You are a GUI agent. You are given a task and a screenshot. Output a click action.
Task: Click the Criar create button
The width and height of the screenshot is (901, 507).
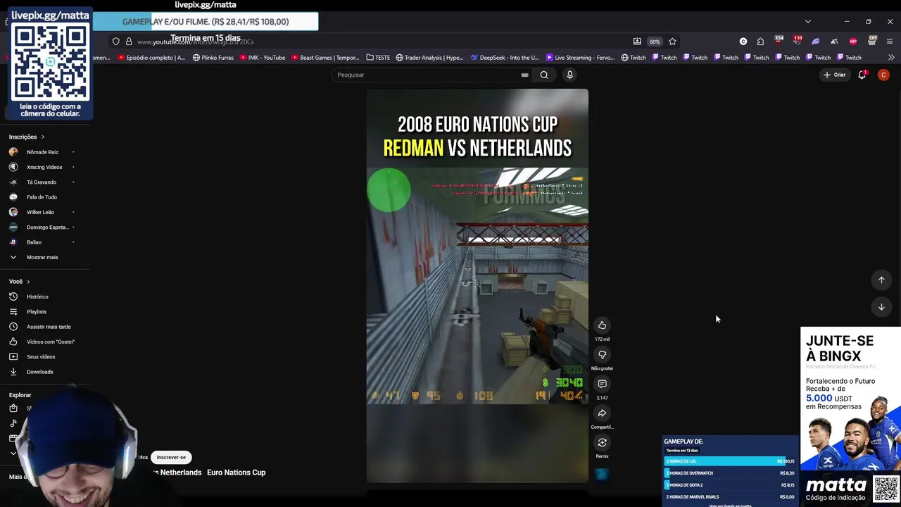click(x=834, y=75)
